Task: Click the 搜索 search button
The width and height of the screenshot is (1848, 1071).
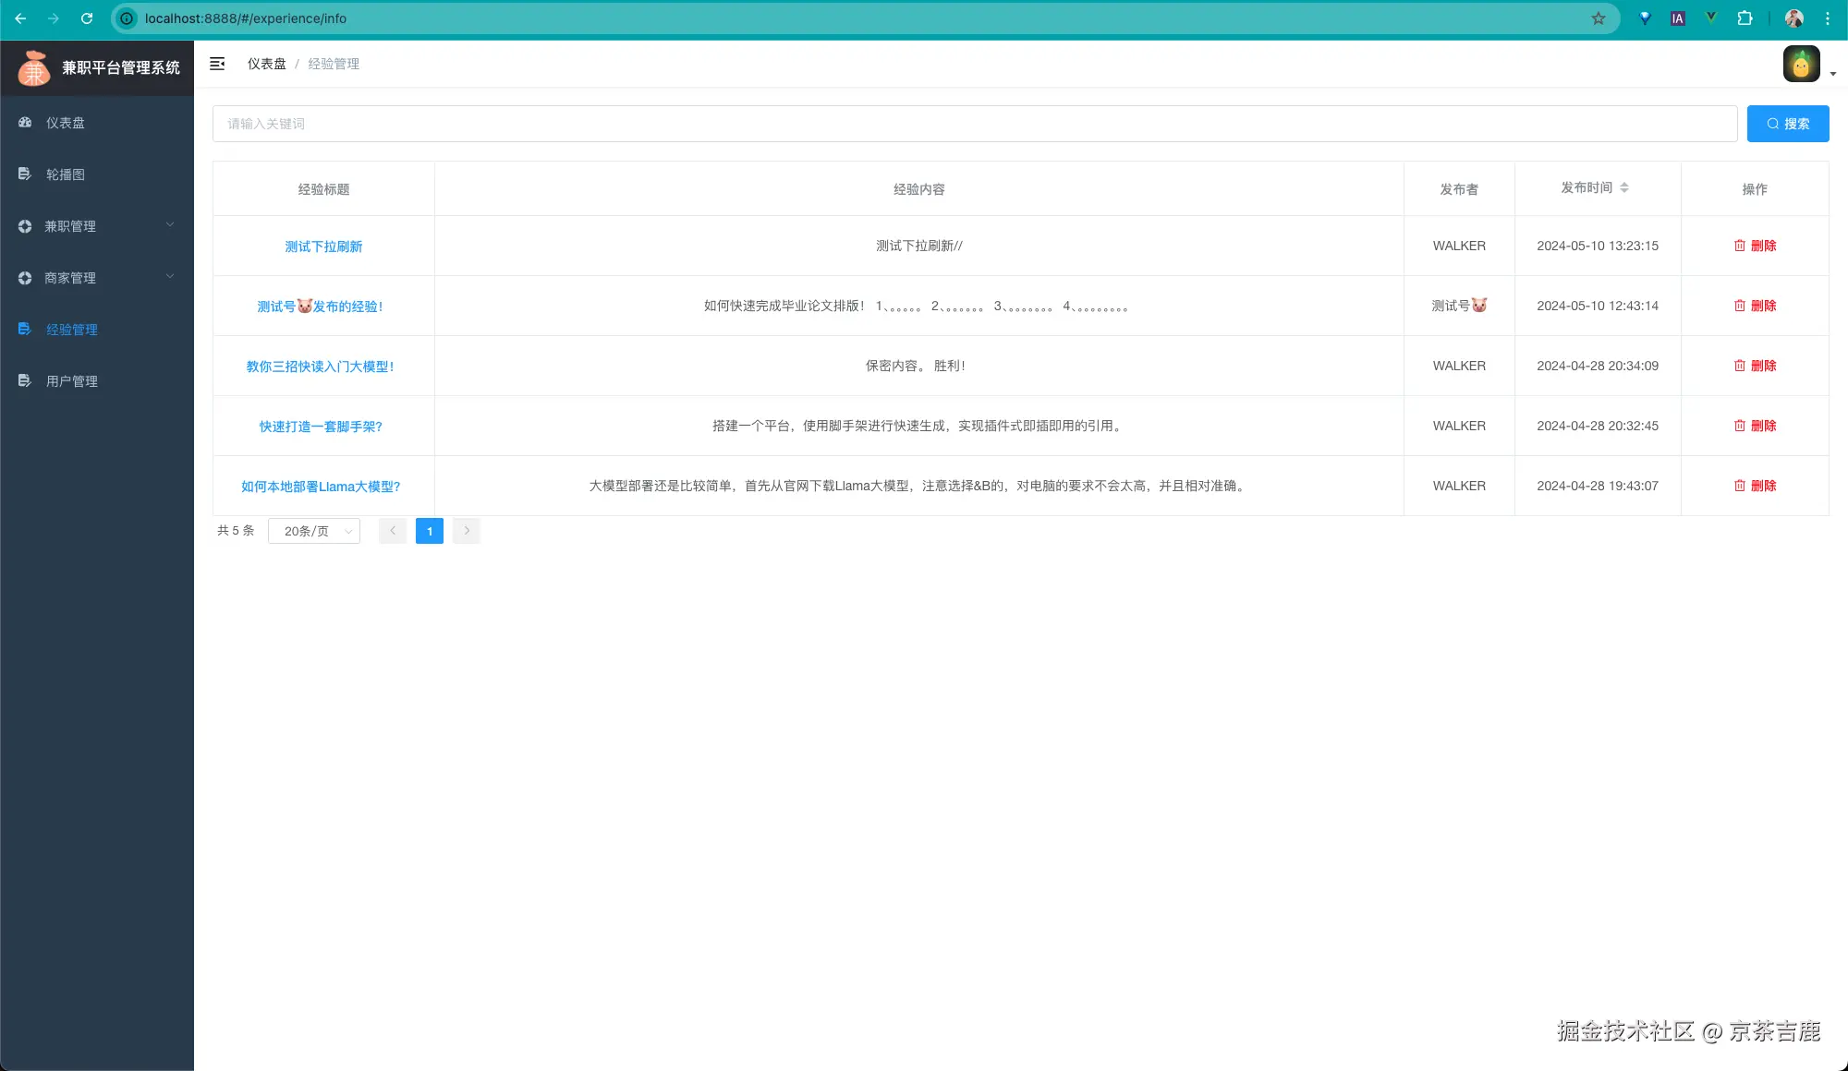Action: pyautogui.click(x=1787, y=123)
